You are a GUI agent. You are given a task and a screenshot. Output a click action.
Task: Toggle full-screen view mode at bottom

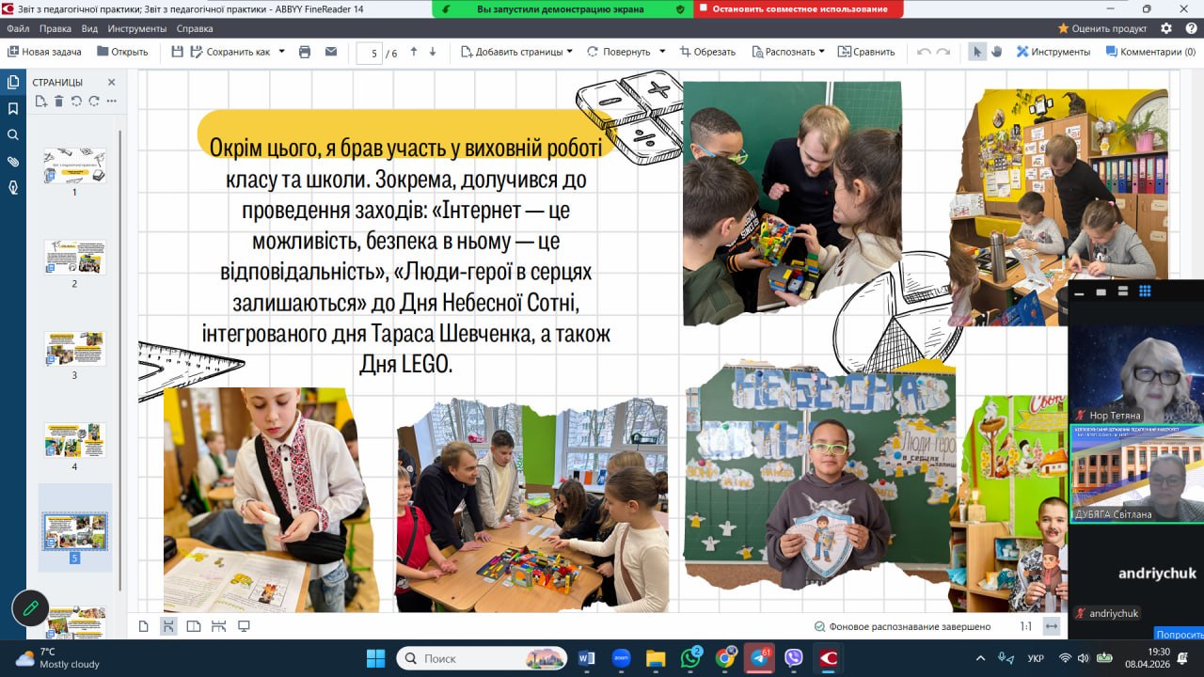244,626
